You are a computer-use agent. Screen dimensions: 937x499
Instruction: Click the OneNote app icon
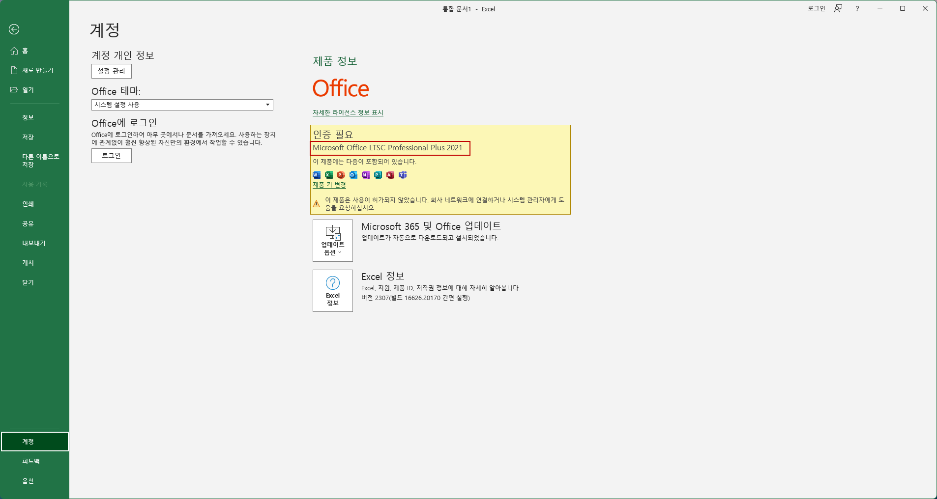click(x=366, y=175)
